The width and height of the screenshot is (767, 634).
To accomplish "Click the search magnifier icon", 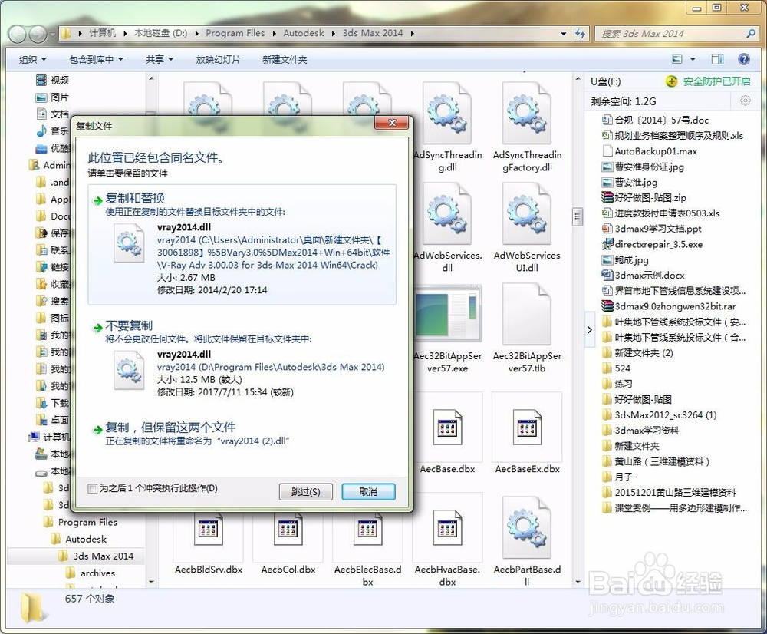I will coord(751,33).
